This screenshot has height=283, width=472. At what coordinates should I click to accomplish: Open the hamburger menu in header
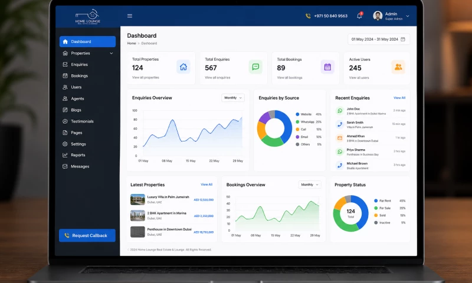[x=130, y=16]
